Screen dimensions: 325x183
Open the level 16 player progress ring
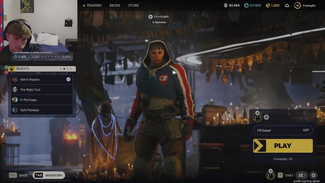pyautogui.click(x=297, y=5)
